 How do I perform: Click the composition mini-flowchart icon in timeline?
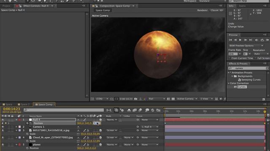click(x=109, y=110)
